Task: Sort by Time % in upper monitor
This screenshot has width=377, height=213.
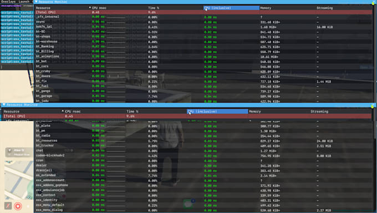Action: coord(154,8)
